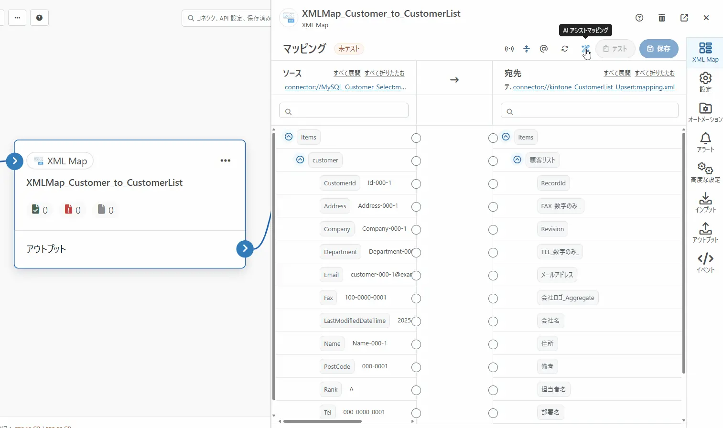The width and height of the screenshot is (723, 428).
Task: Open the three-dot menu on XML Map node
Action: point(226,160)
